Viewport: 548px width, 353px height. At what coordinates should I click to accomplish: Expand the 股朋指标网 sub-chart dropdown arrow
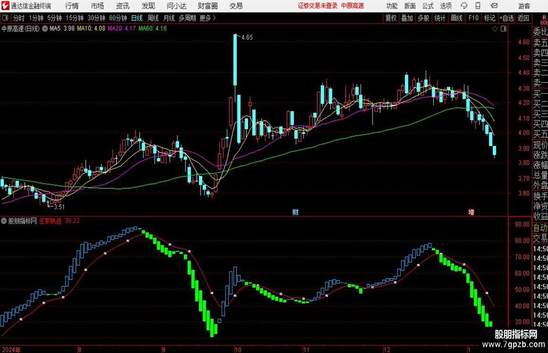click(x=4, y=221)
